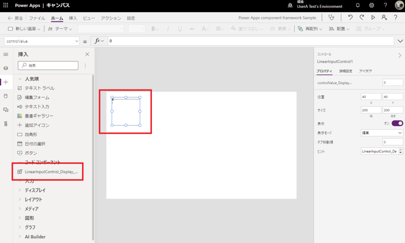Toggle italic formatting

pos(168,29)
